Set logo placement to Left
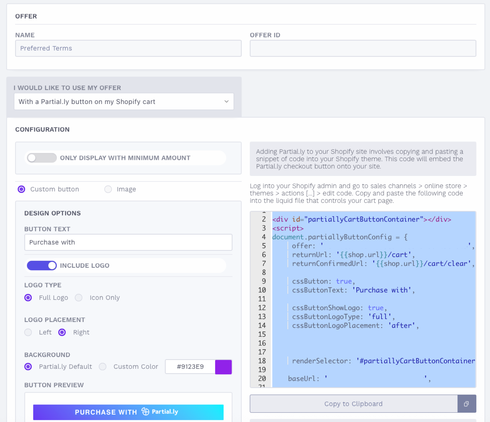 28,332
